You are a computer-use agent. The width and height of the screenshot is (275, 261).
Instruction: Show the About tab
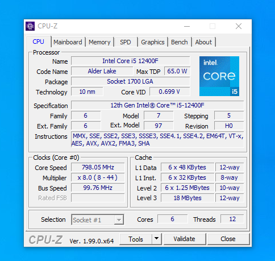coord(203,42)
